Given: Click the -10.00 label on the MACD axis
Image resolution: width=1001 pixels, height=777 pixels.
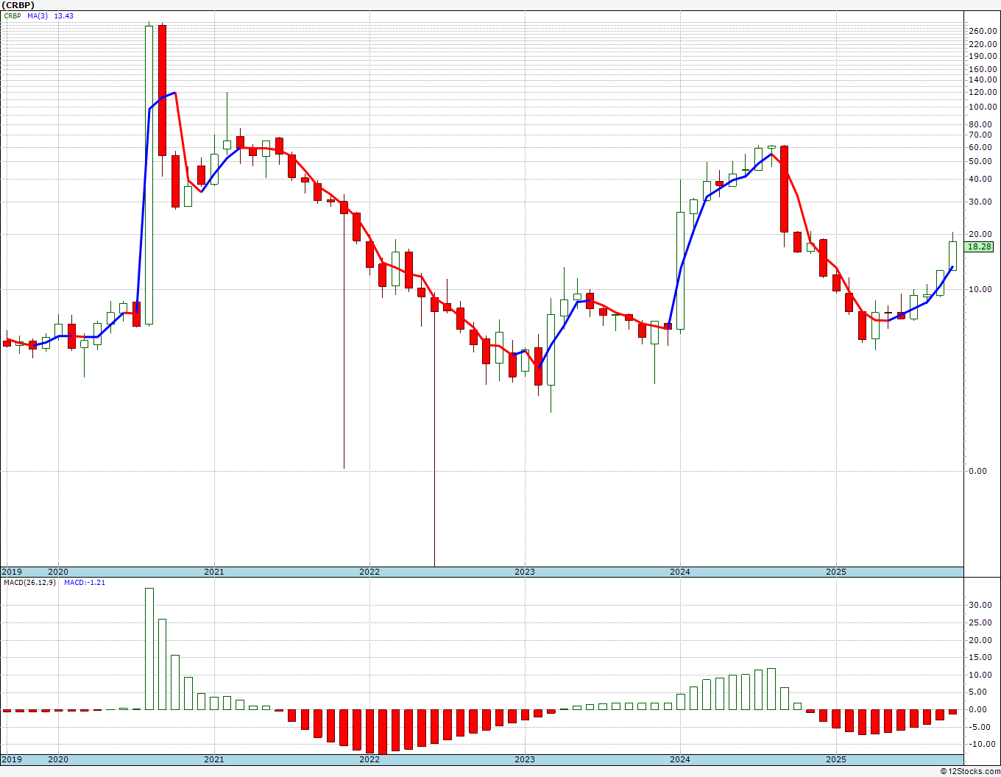Looking at the screenshot, I should pos(983,744).
